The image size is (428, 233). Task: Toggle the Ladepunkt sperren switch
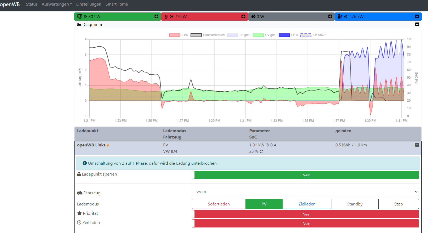coord(305,175)
